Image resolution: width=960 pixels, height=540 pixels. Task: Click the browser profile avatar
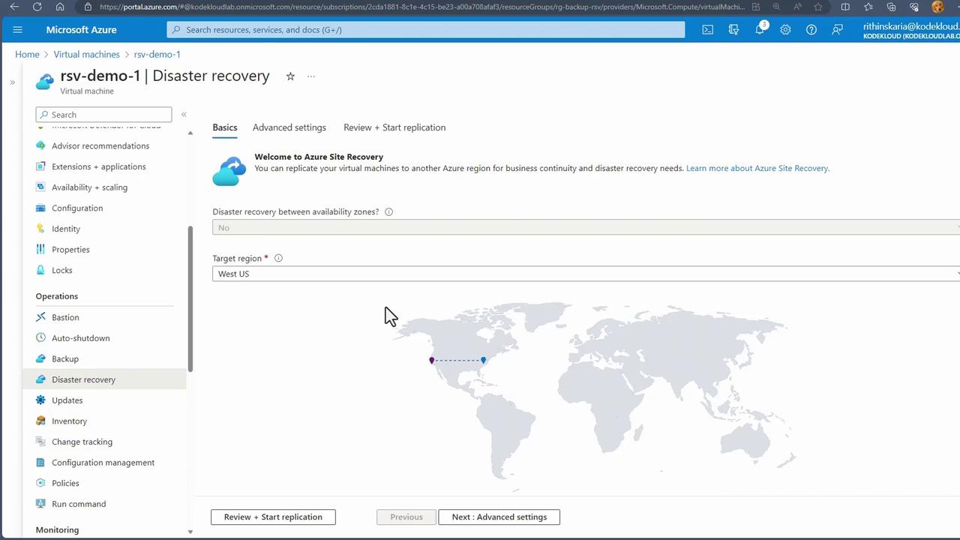[937, 7]
